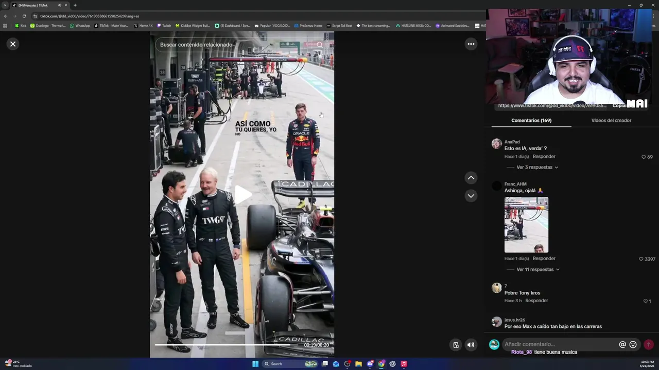This screenshot has width=659, height=370.
Task: Reload the page with the refresh button
Action: point(24,16)
